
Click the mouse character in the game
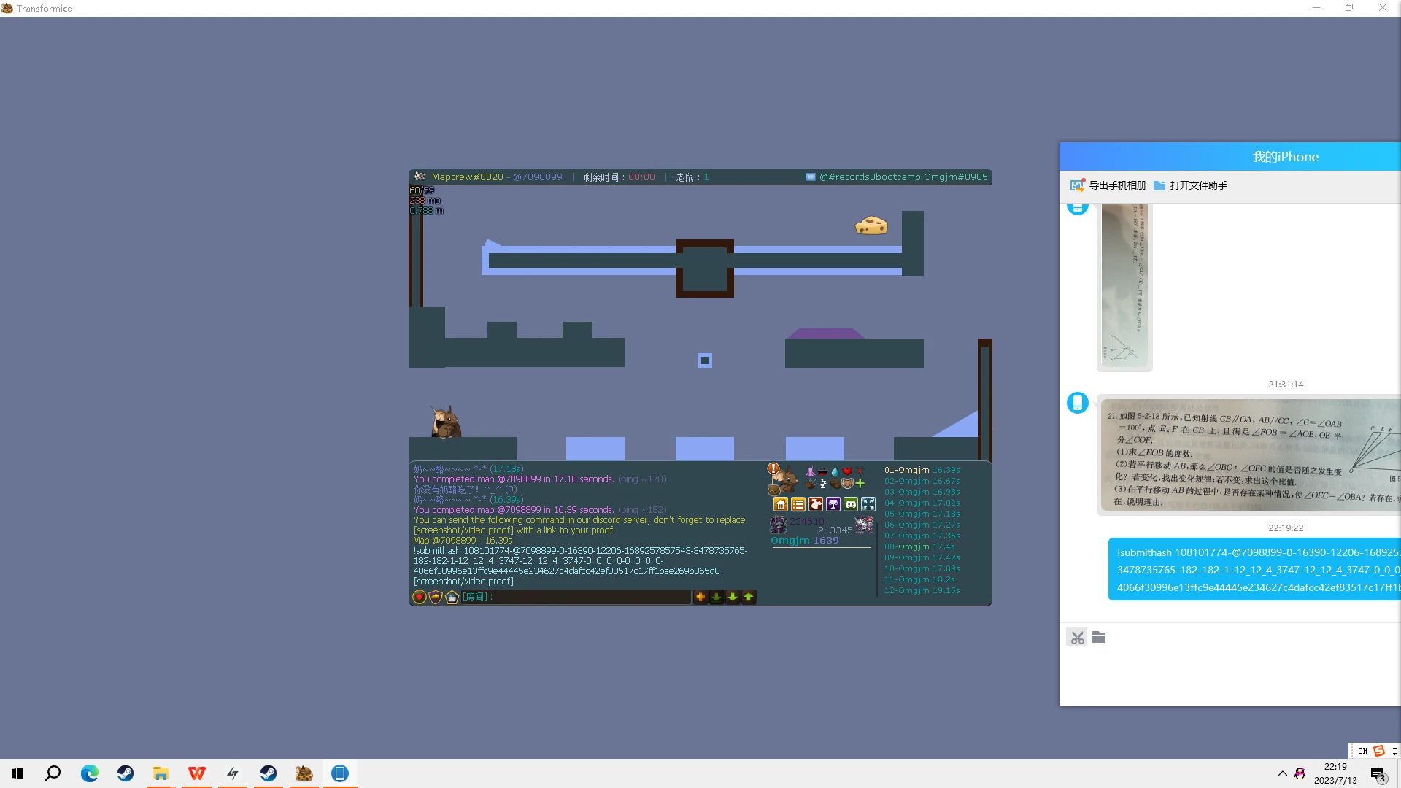[x=445, y=422]
